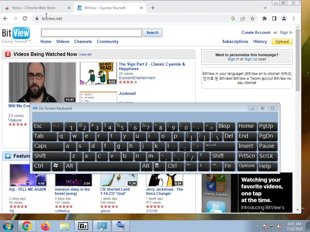
Task: Click the yellow Upload button
Action: (282, 42)
